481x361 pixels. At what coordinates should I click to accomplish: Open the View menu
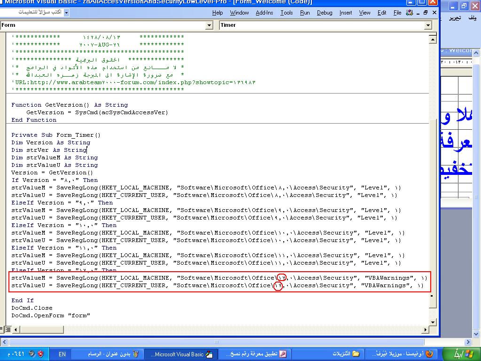pos(365,13)
